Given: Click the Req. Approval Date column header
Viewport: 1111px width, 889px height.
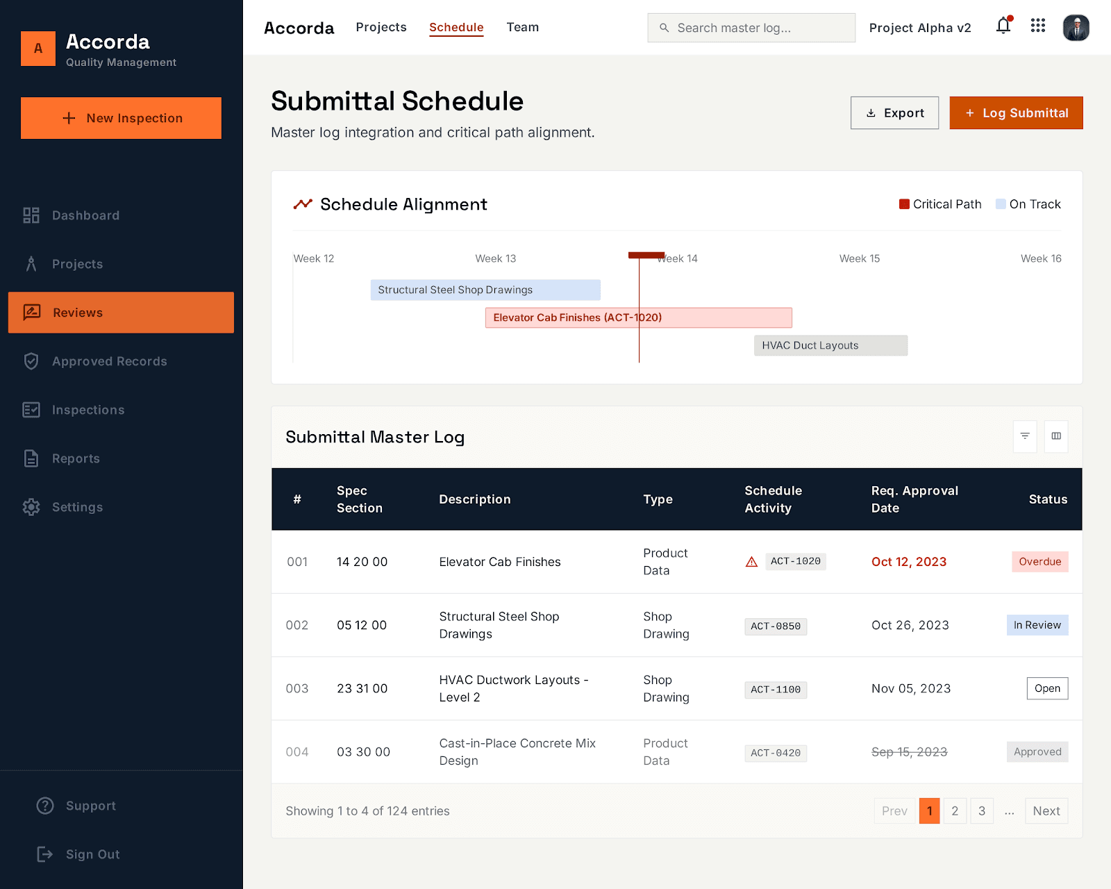Looking at the screenshot, I should [x=914, y=499].
